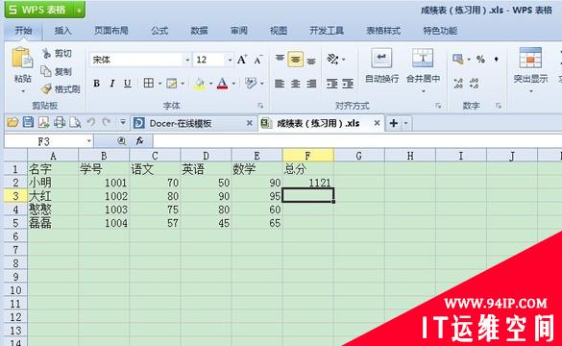Open the font group dialog launcher

260,106
